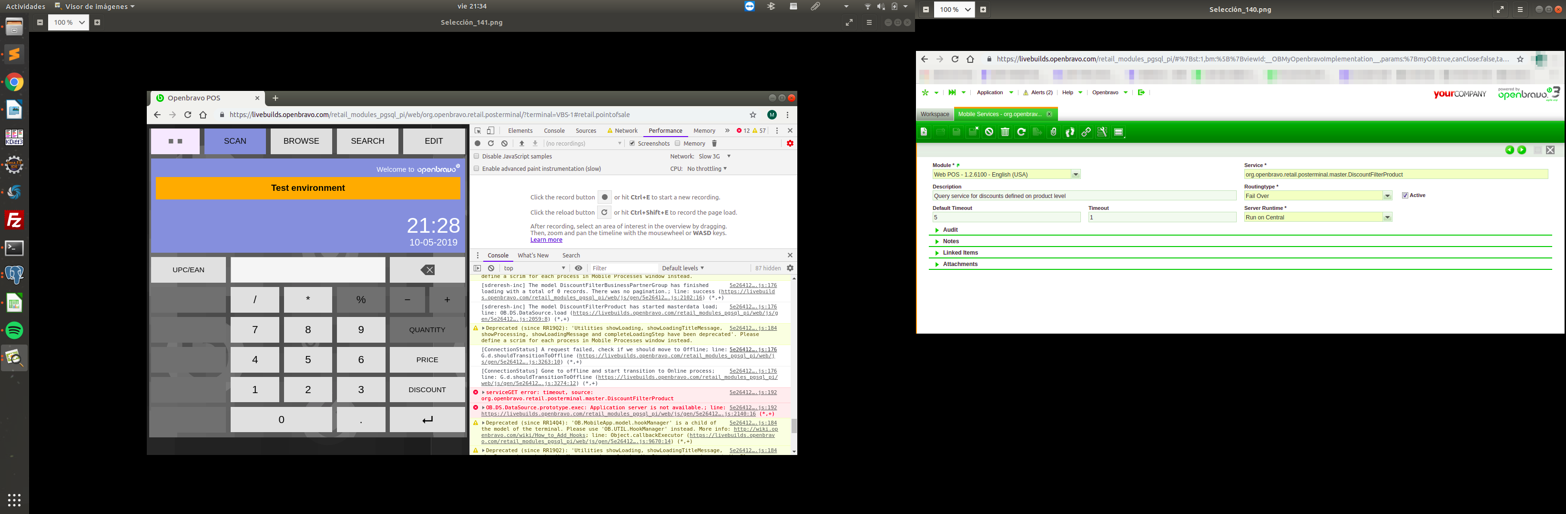Uncheck the Screenshots checkbox
1566x514 pixels.
[632, 144]
